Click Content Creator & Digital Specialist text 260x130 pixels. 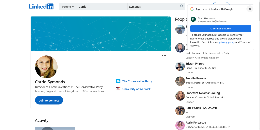tap(205, 97)
